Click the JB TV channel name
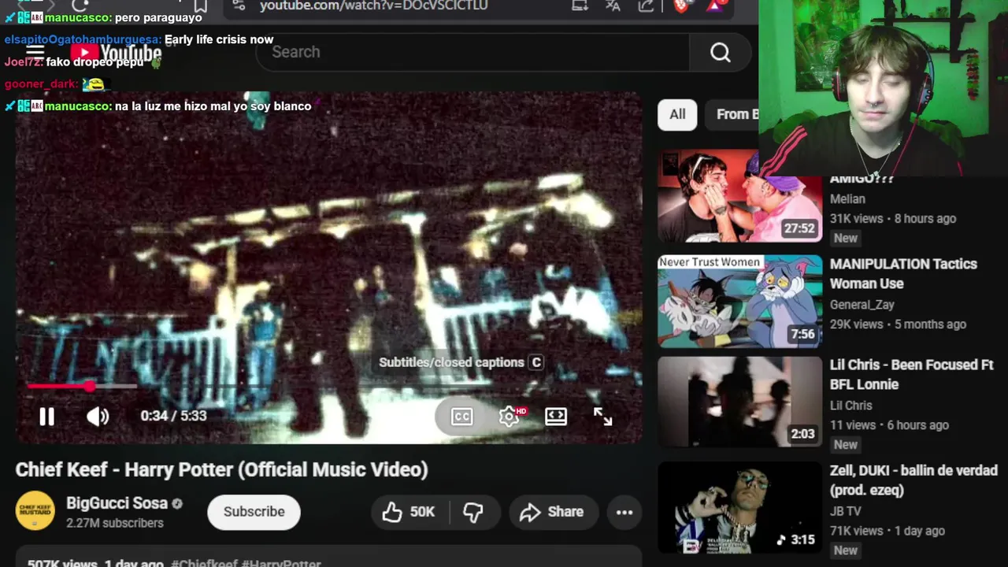Image resolution: width=1008 pixels, height=567 pixels. [846, 511]
